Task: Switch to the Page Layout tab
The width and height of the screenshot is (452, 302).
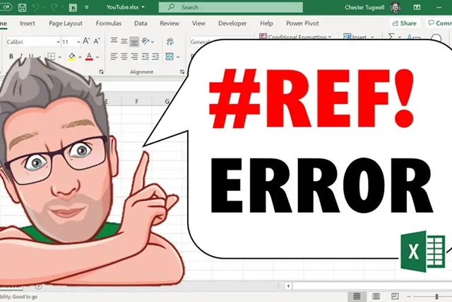Action: pos(66,23)
